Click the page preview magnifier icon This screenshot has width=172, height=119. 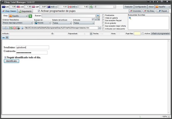point(22,28)
